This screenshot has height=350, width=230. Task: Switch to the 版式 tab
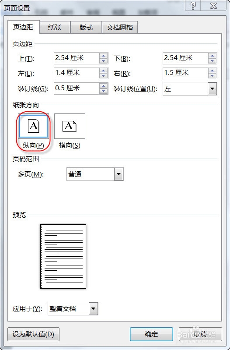click(86, 28)
